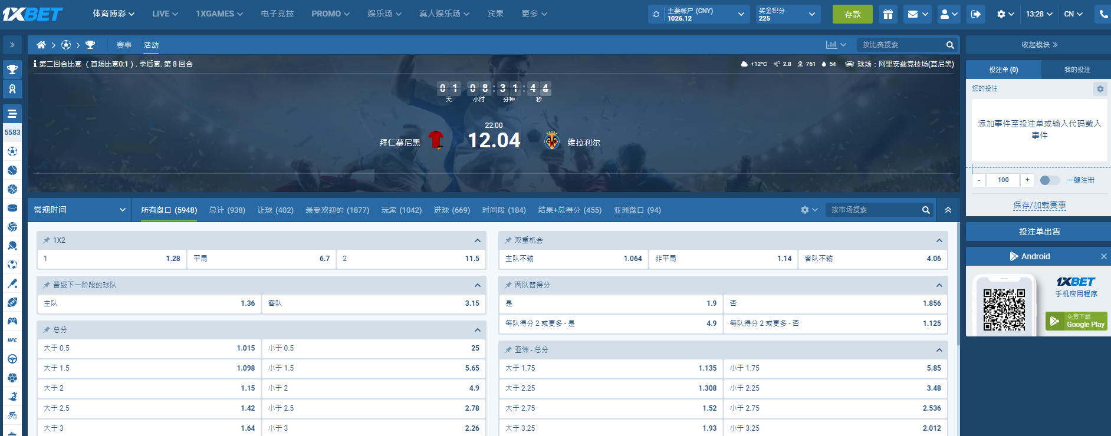Screen dimensions: 1111x436
Task: Click the bet slip settings gear icon
Action: 1100,89
